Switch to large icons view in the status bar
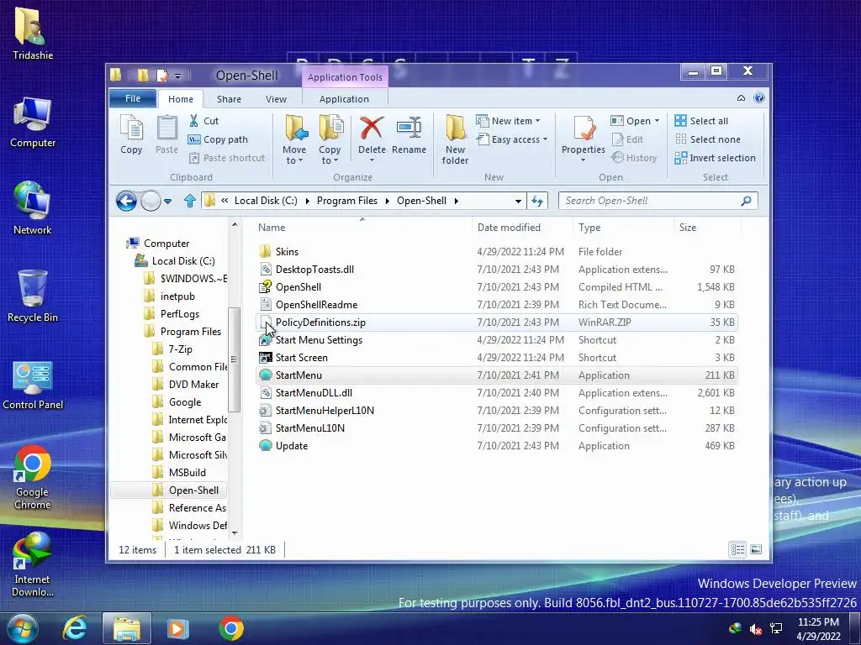Viewport: 861px width, 645px height. tap(756, 549)
